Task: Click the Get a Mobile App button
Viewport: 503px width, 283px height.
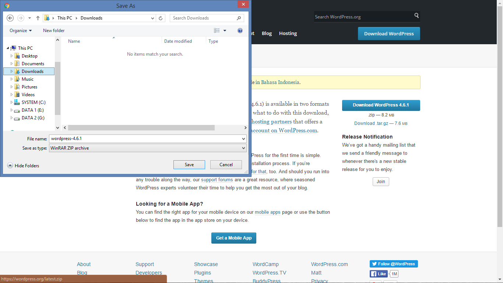Action: coord(234,238)
